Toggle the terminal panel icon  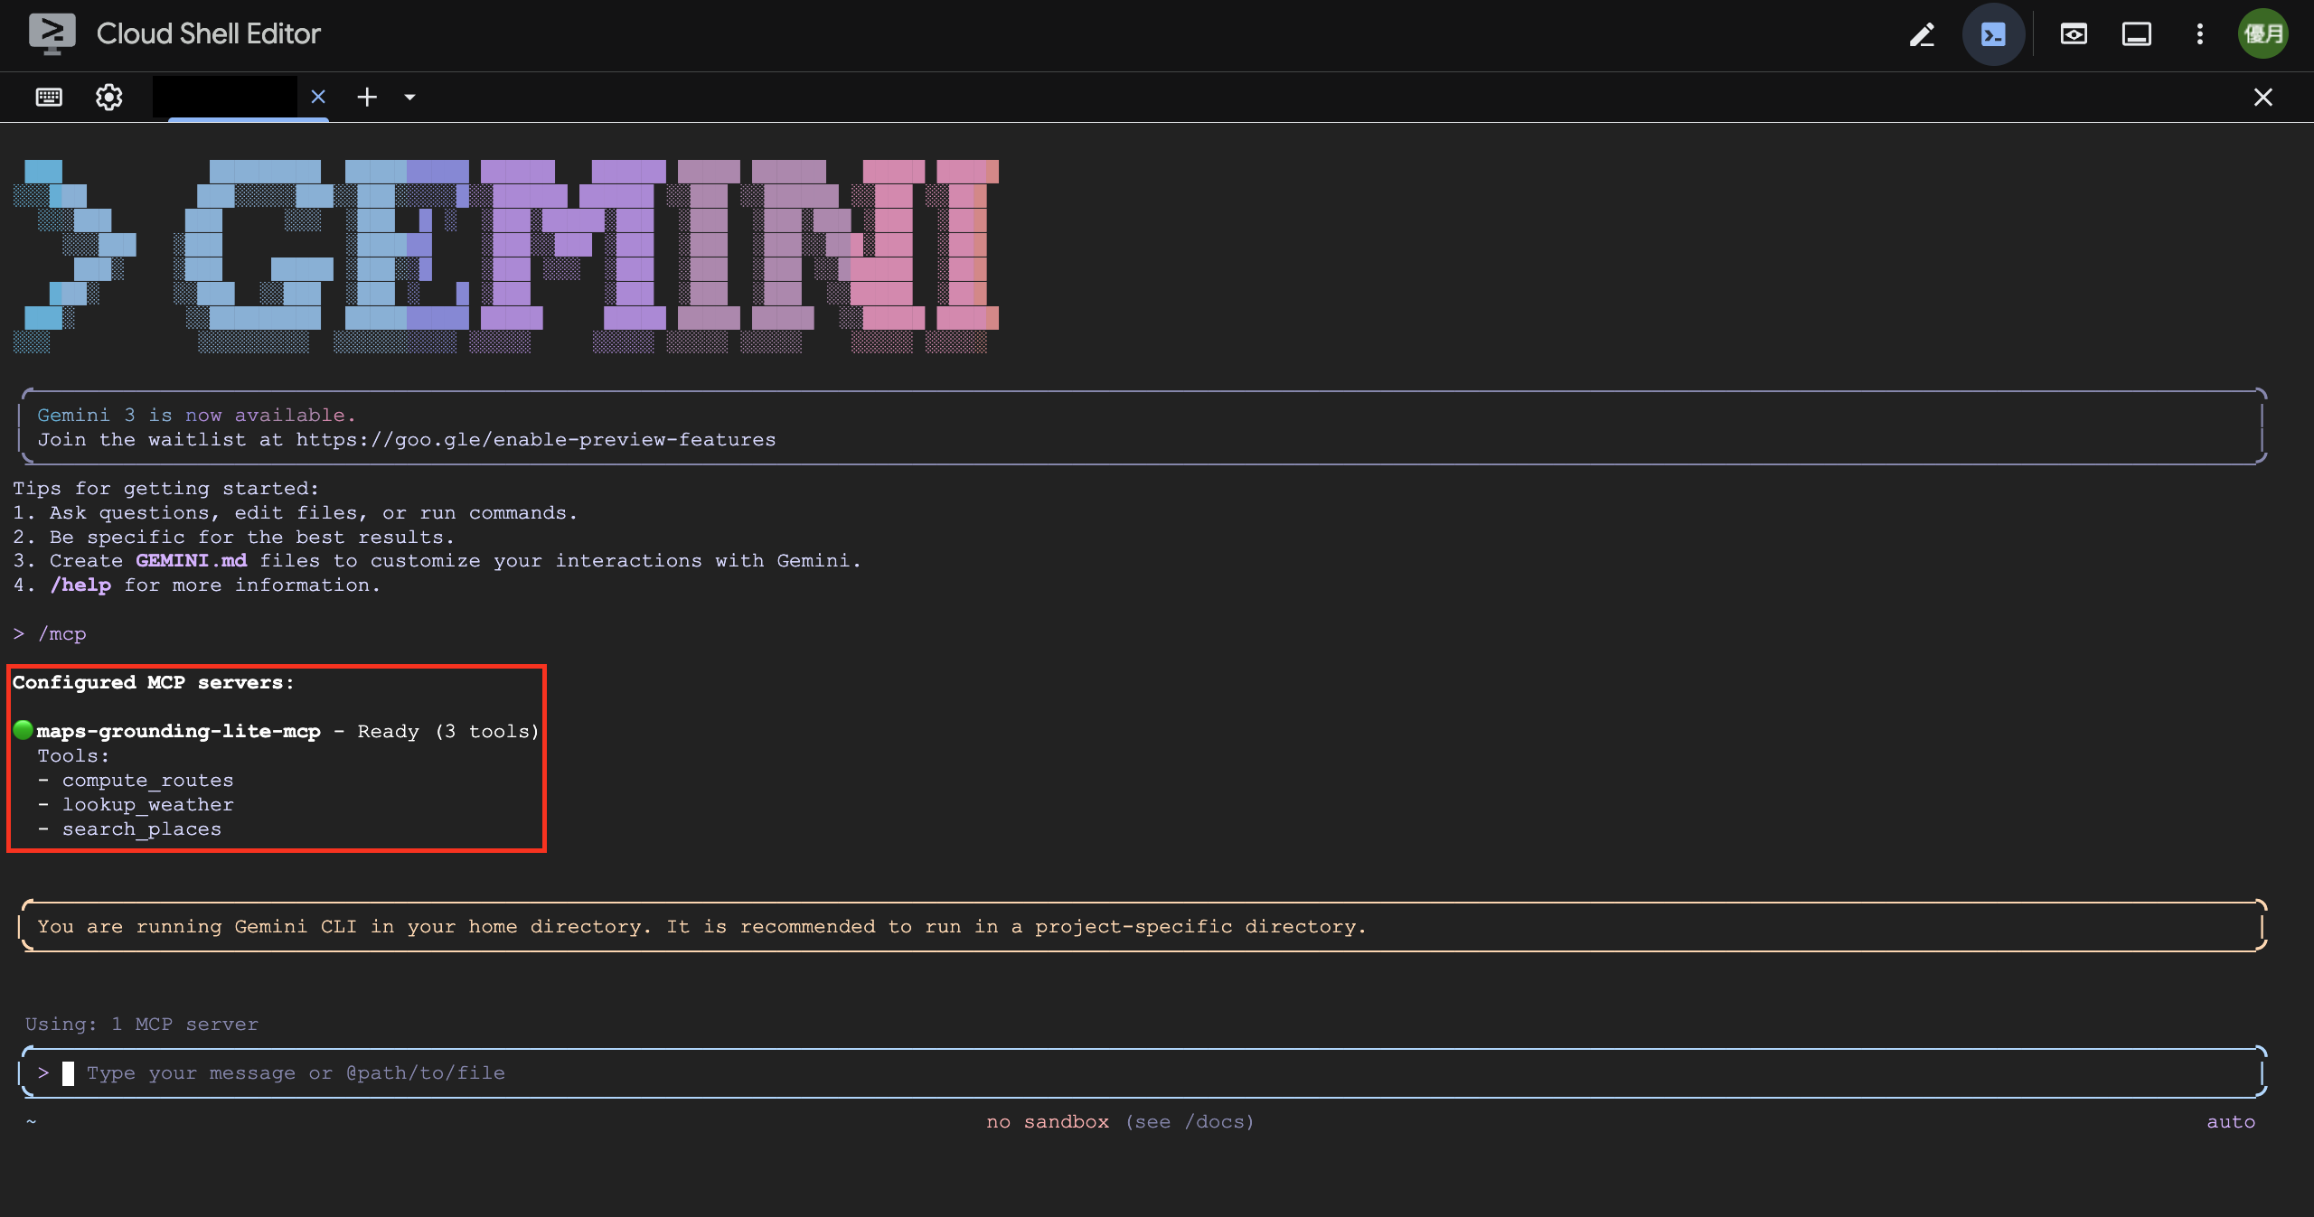click(x=1993, y=34)
